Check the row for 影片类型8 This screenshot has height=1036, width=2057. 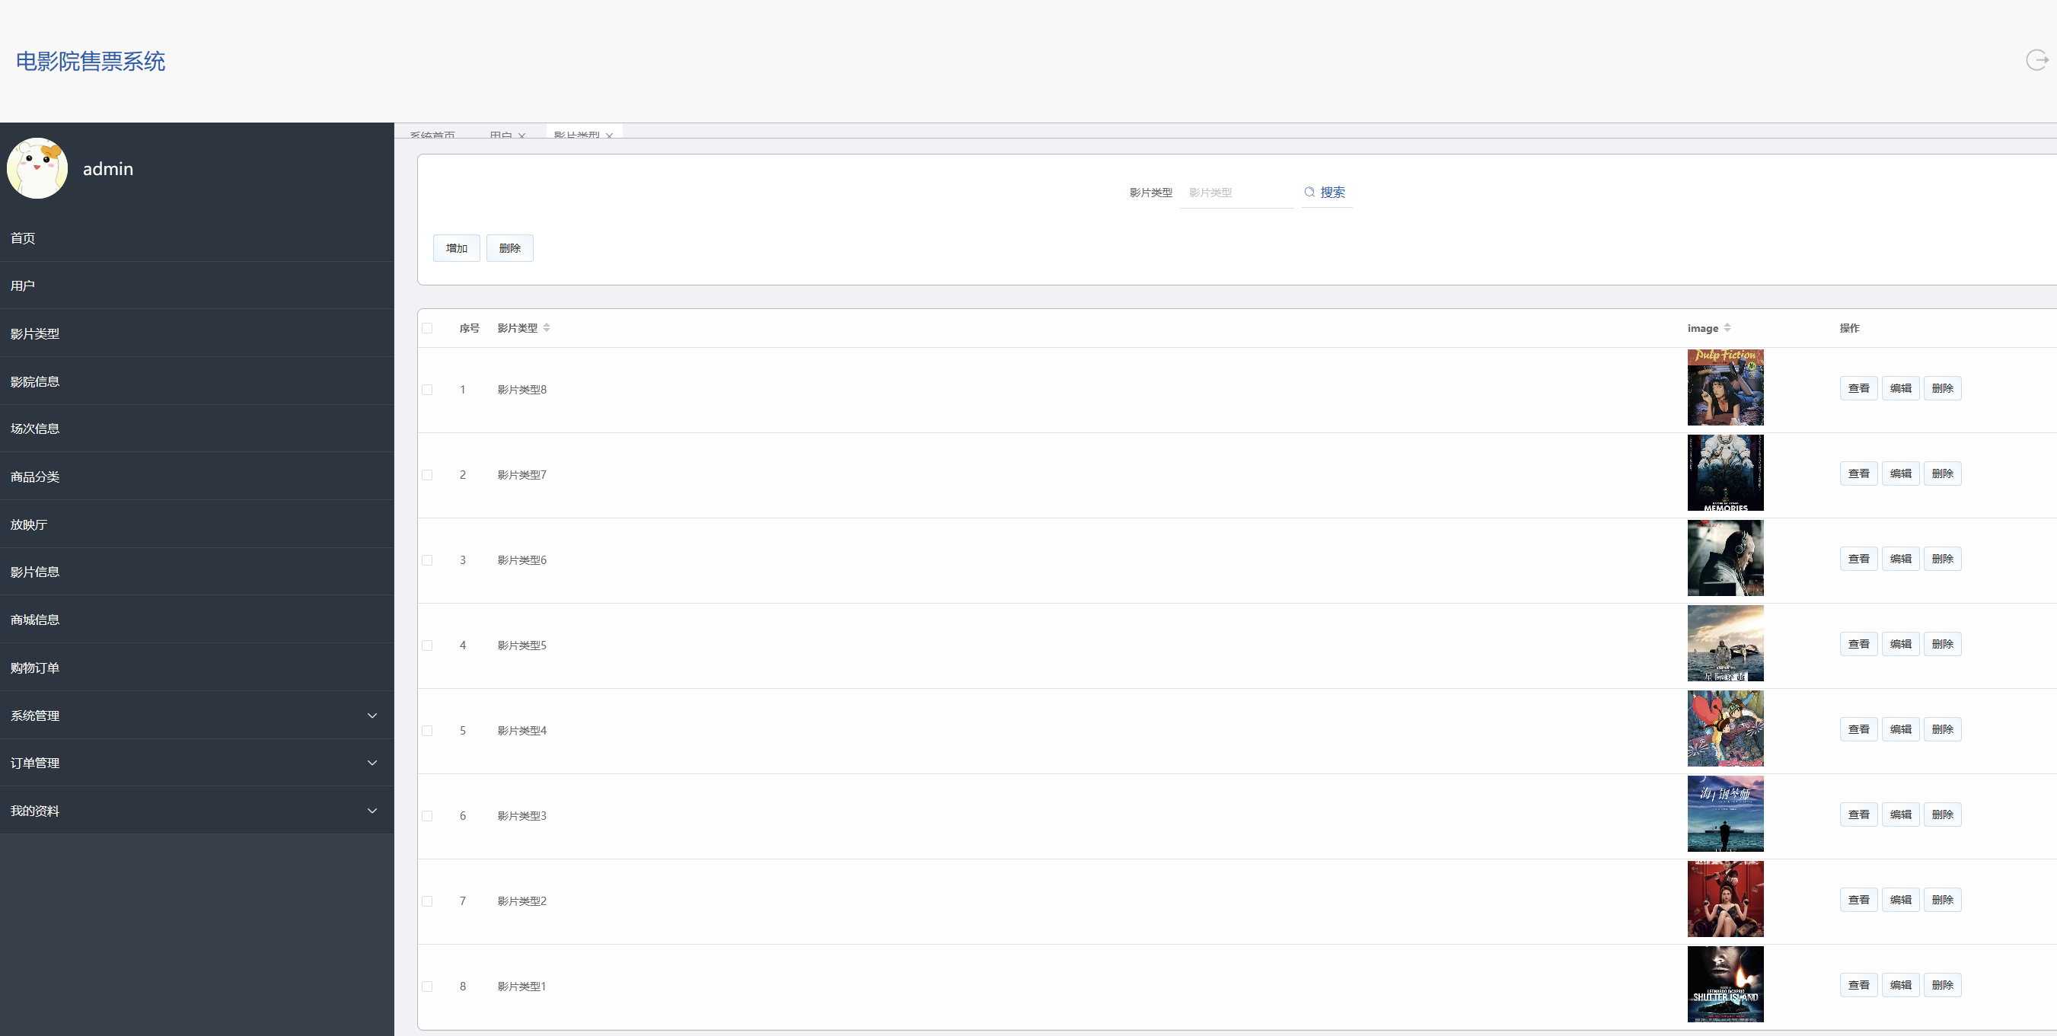(427, 390)
